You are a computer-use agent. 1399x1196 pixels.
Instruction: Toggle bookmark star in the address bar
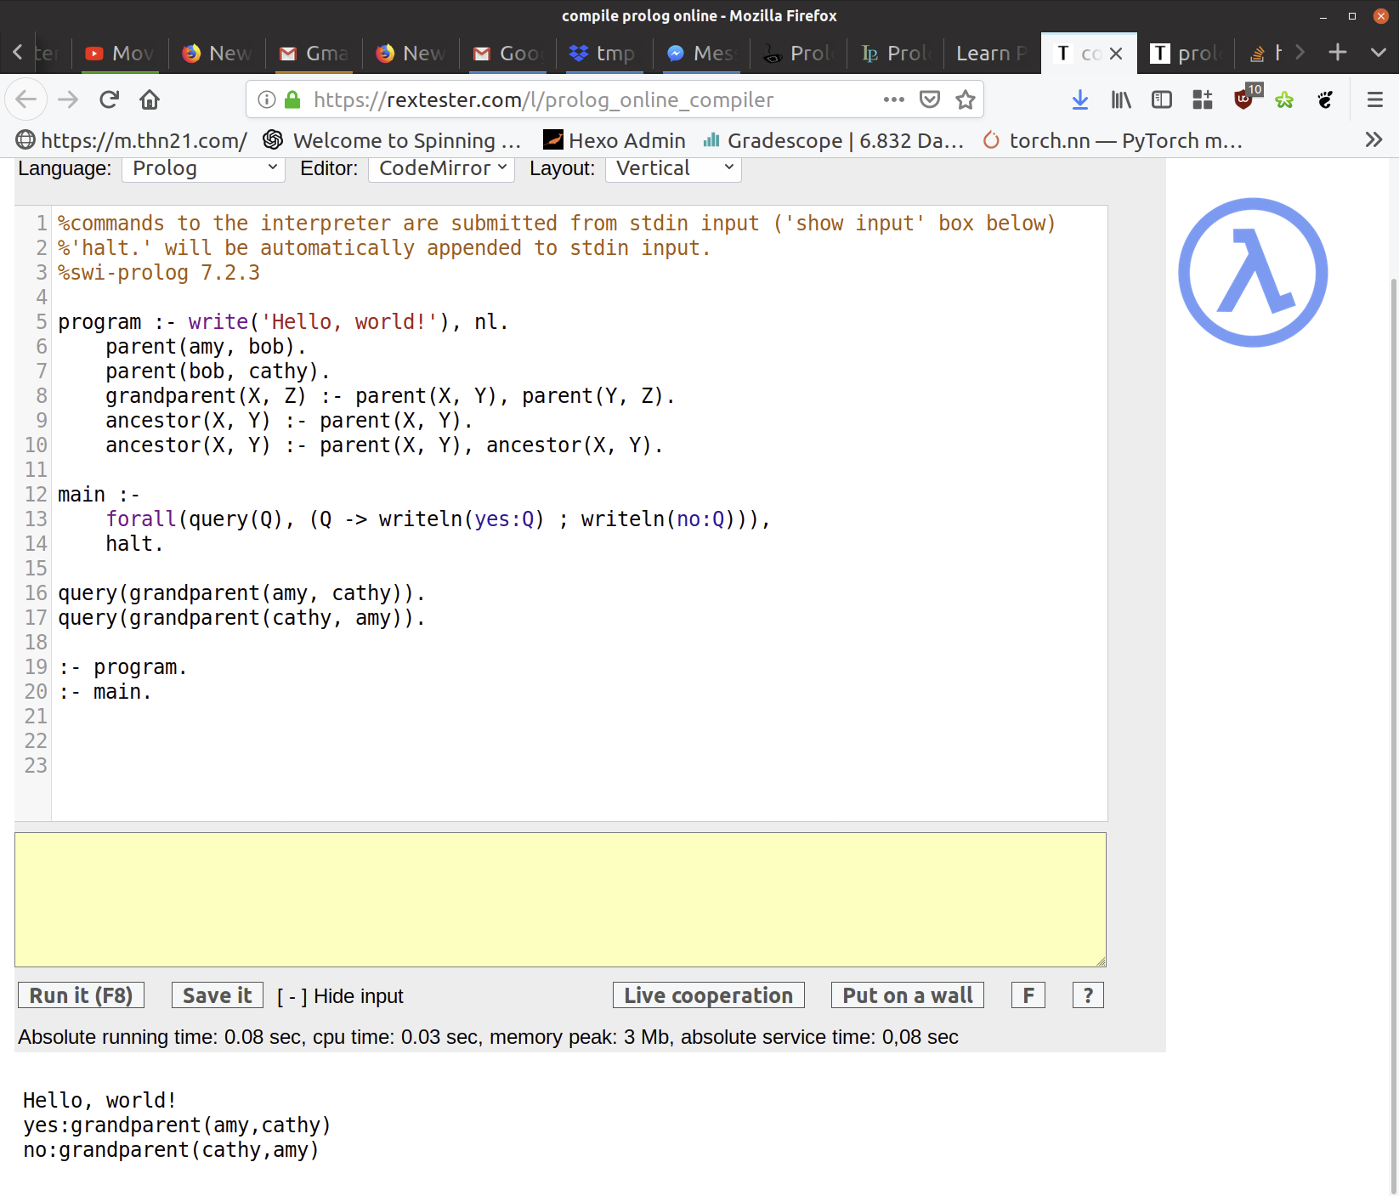[x=965, y=99]
